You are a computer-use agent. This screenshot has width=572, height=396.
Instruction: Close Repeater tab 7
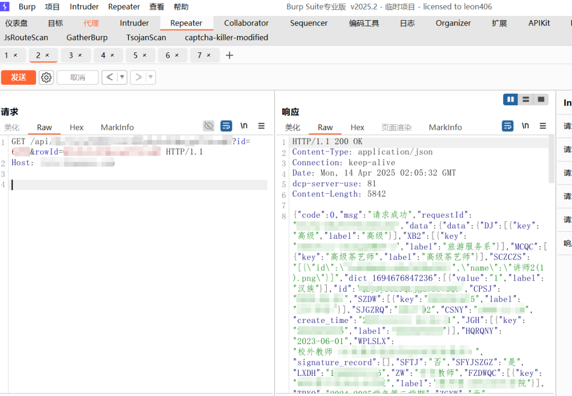point(209,56)
